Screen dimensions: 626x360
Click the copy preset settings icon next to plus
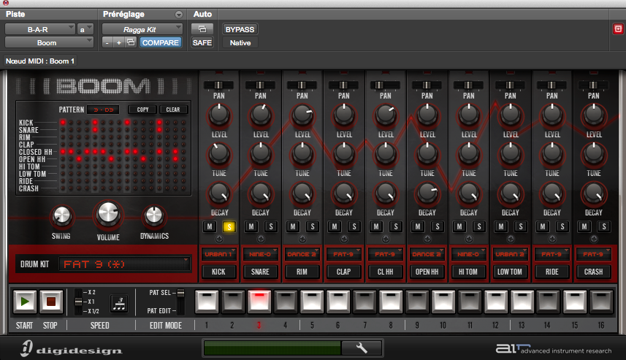tap(131, 42)
